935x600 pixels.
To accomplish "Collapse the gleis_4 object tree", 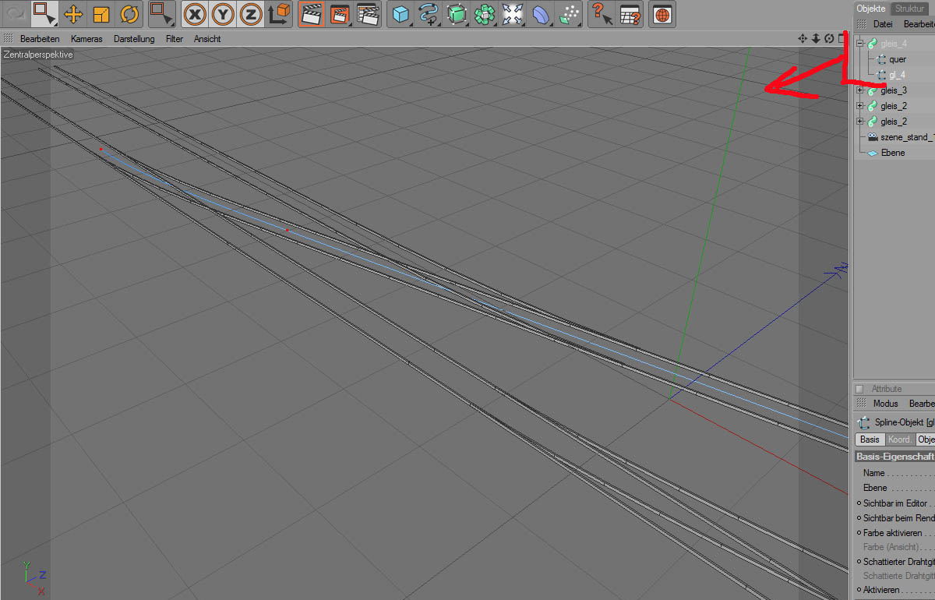I will coord(860,44).
